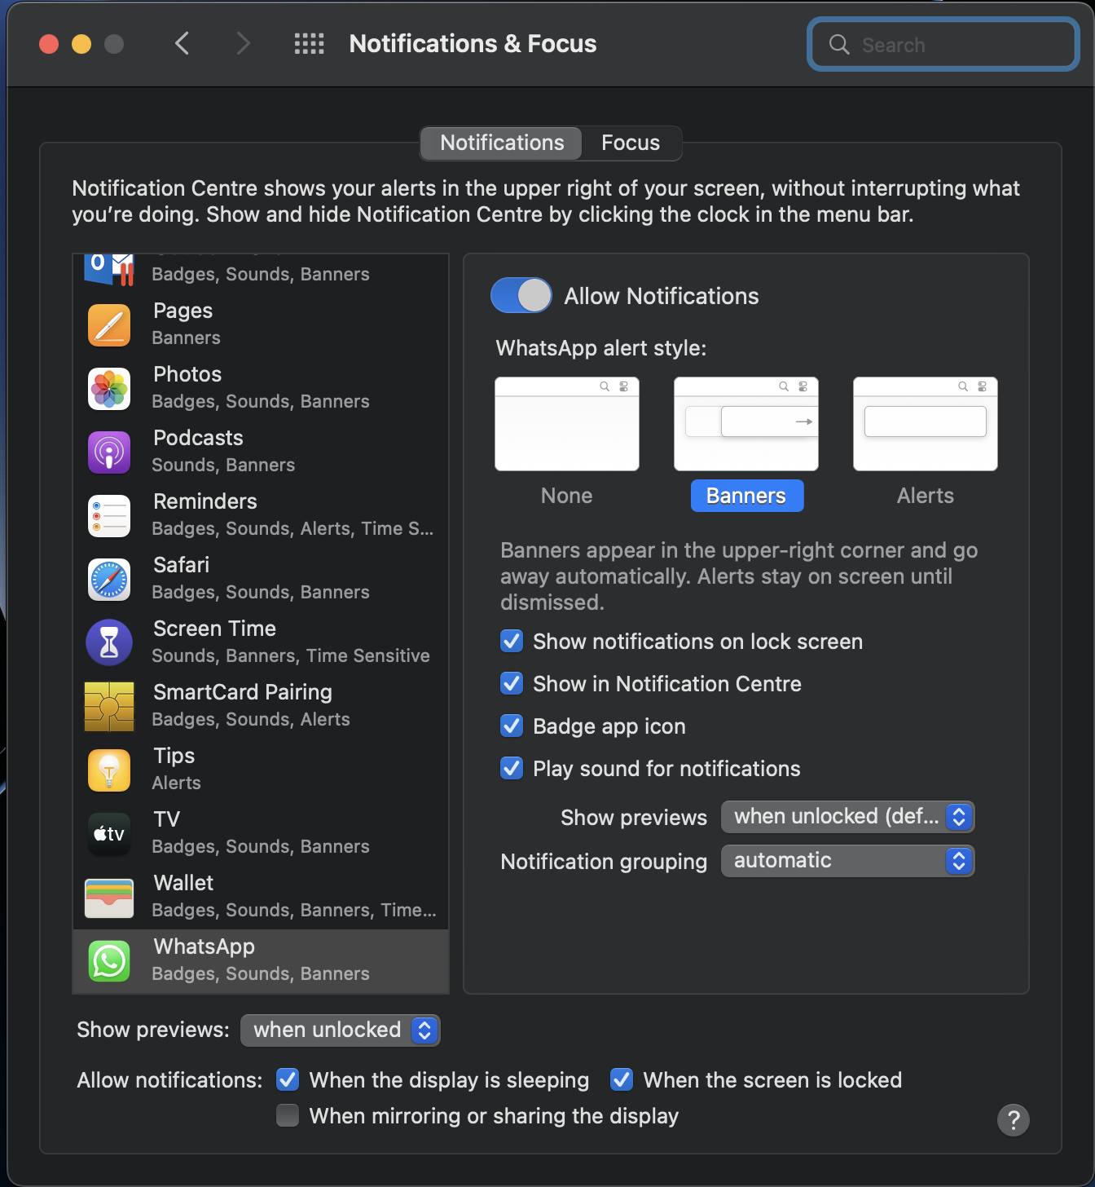Click the Apple TV app icon

pos(109,833)
